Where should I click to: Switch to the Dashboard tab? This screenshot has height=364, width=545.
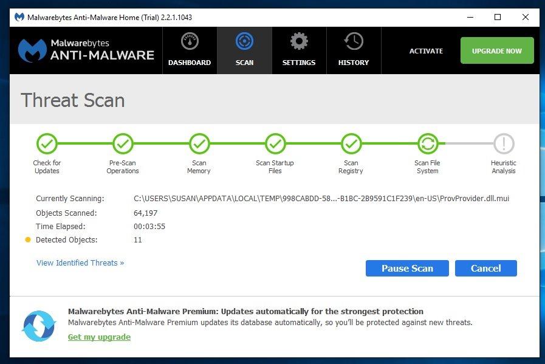click(x=190, y=61)
